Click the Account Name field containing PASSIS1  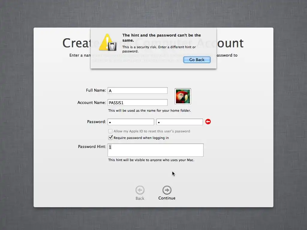[137, 103]
